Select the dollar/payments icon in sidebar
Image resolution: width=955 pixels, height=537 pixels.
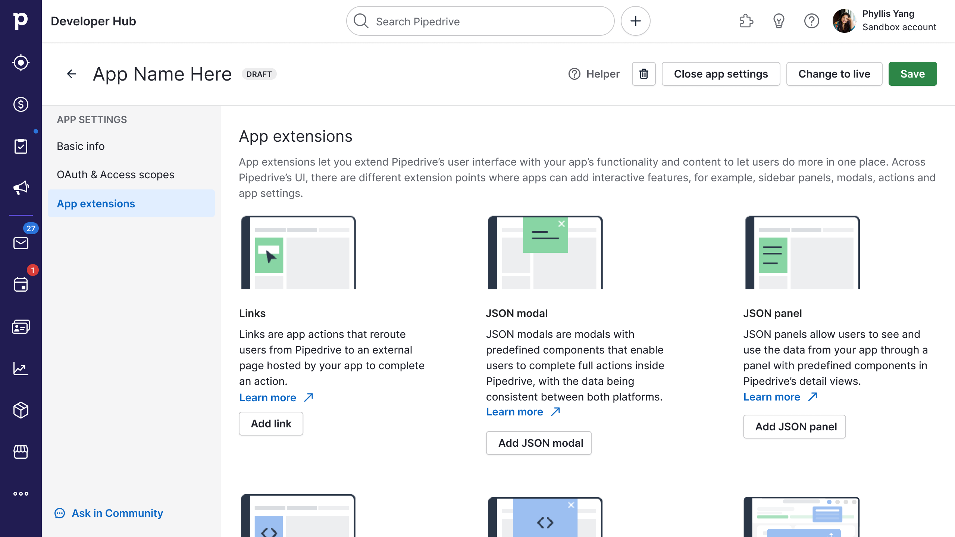tap(21, 104)
